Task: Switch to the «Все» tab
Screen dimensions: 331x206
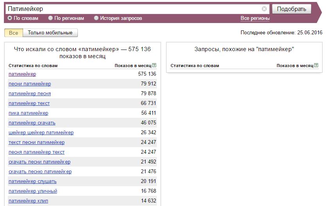Action: [x=14, y=33]
